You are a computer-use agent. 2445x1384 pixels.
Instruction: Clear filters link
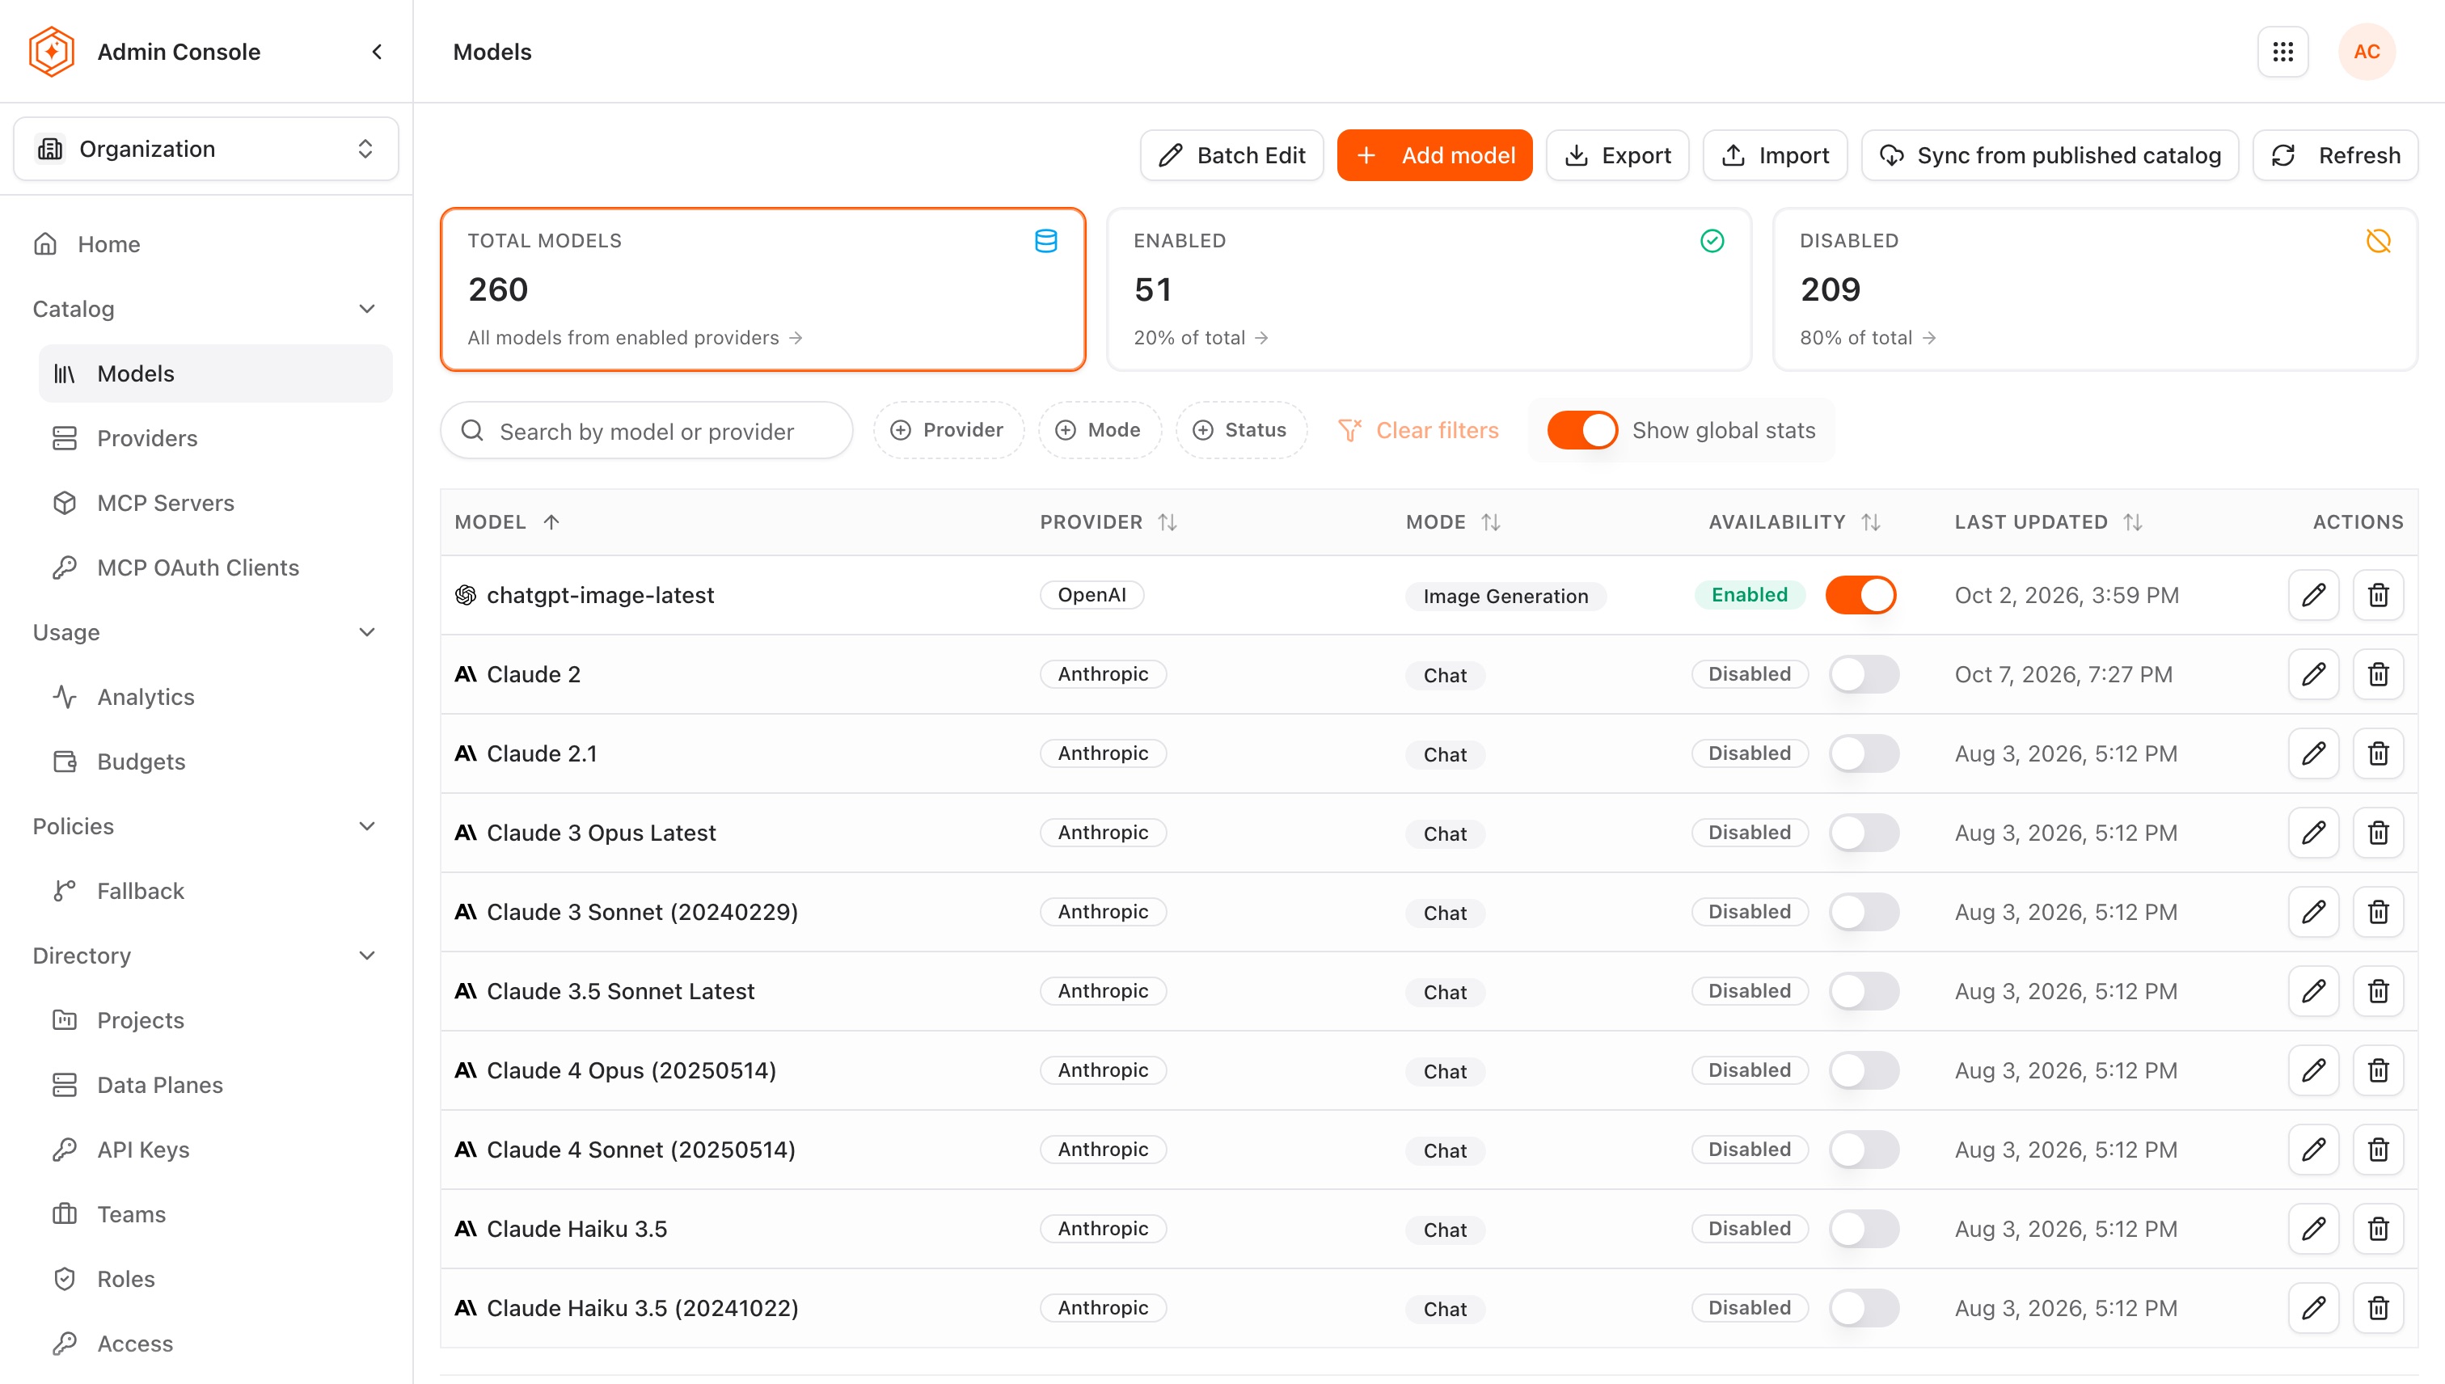pos(1417,431)
